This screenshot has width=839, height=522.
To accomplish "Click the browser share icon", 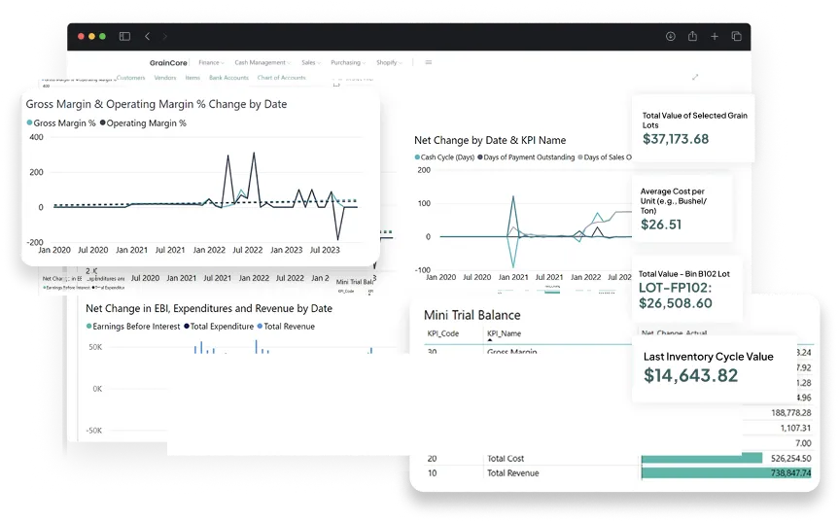I will (692, 36).
